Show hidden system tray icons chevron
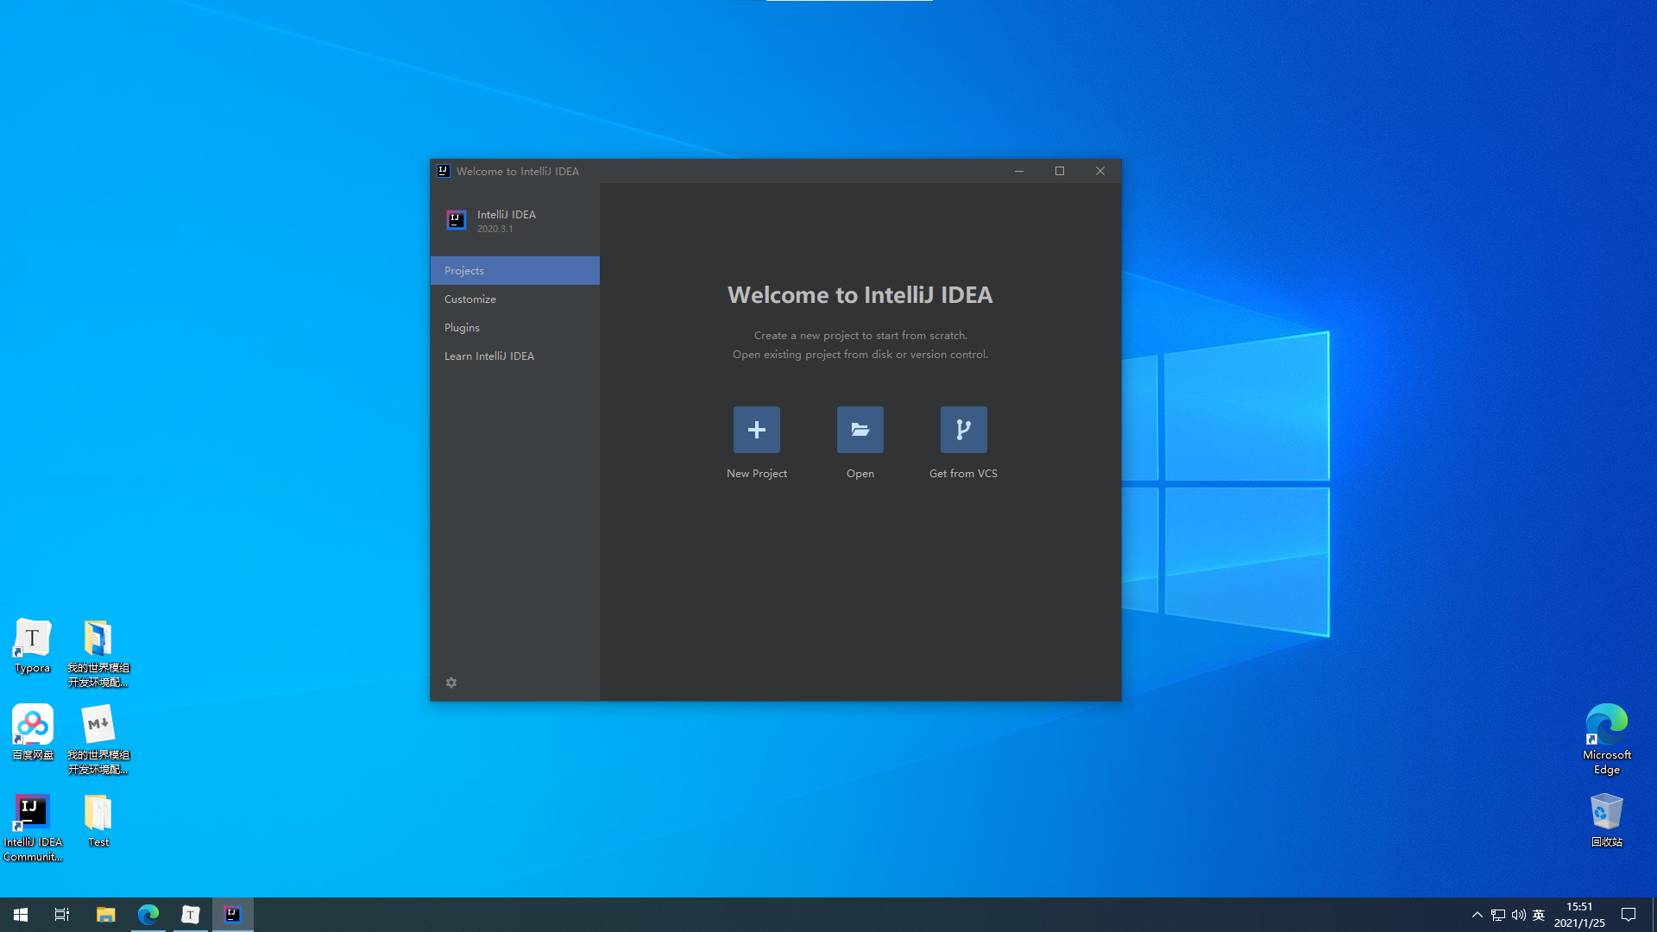Image resolution: width=1657 pixels, height=932 pixels. (x=1477, y=915)
